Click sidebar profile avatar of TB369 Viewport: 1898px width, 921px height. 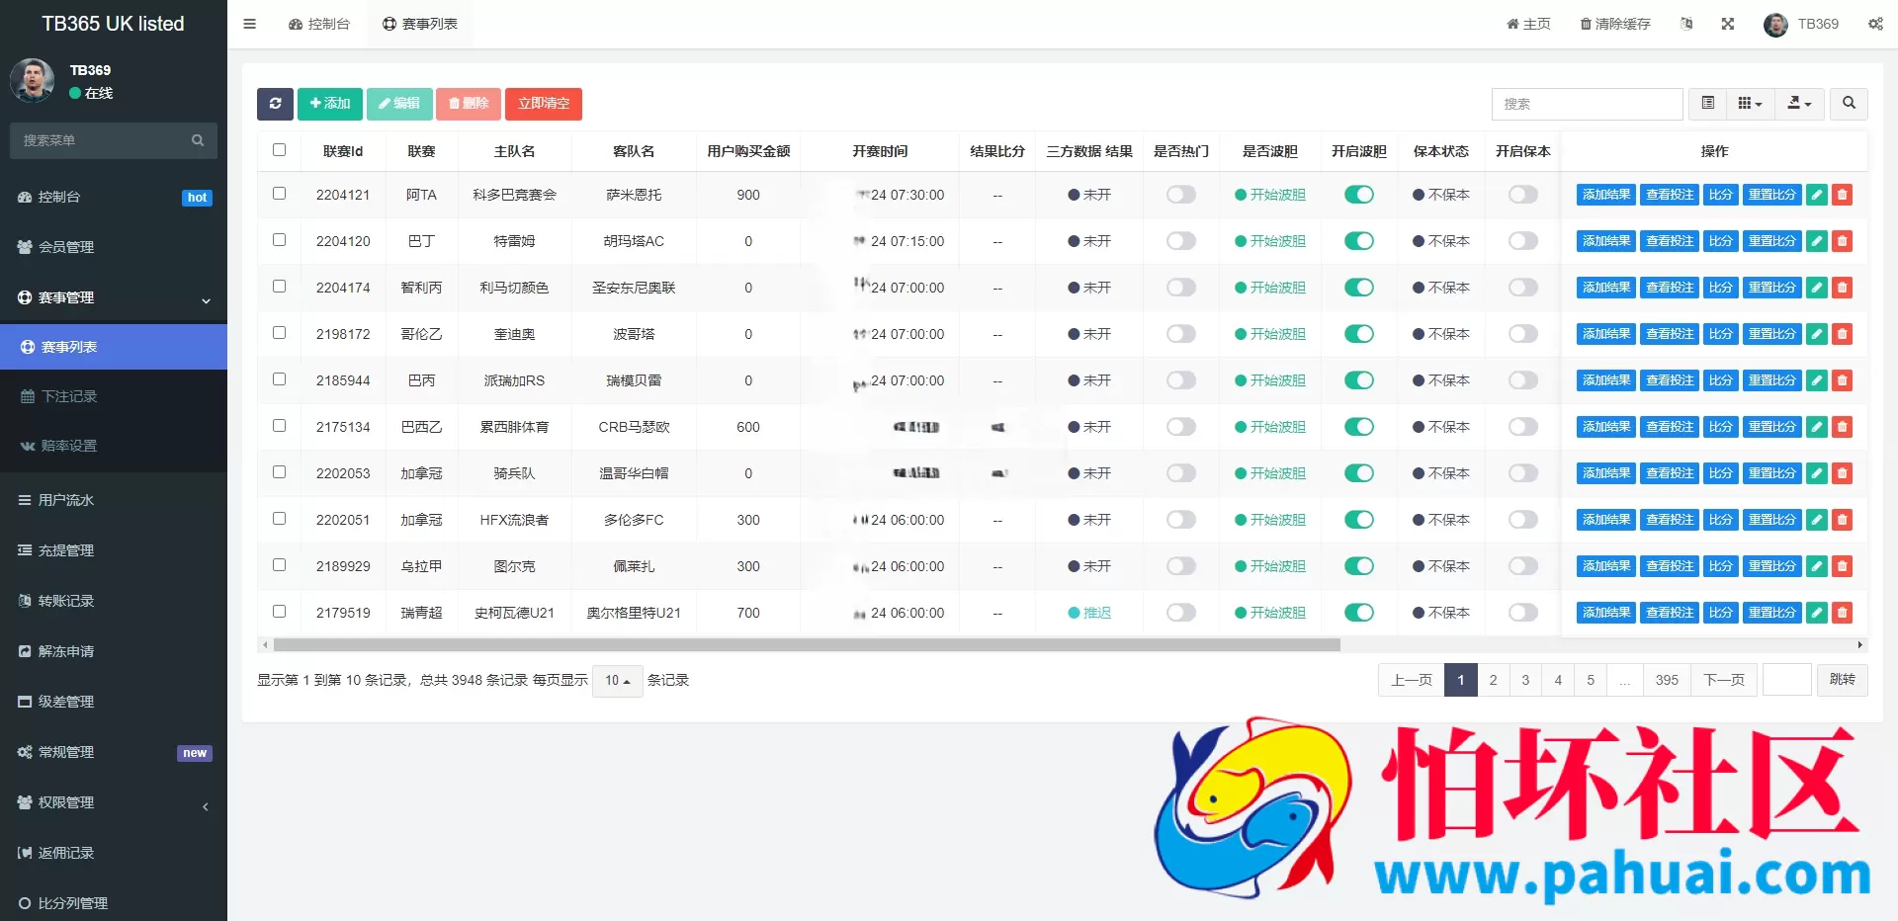(x=33, y=80)
